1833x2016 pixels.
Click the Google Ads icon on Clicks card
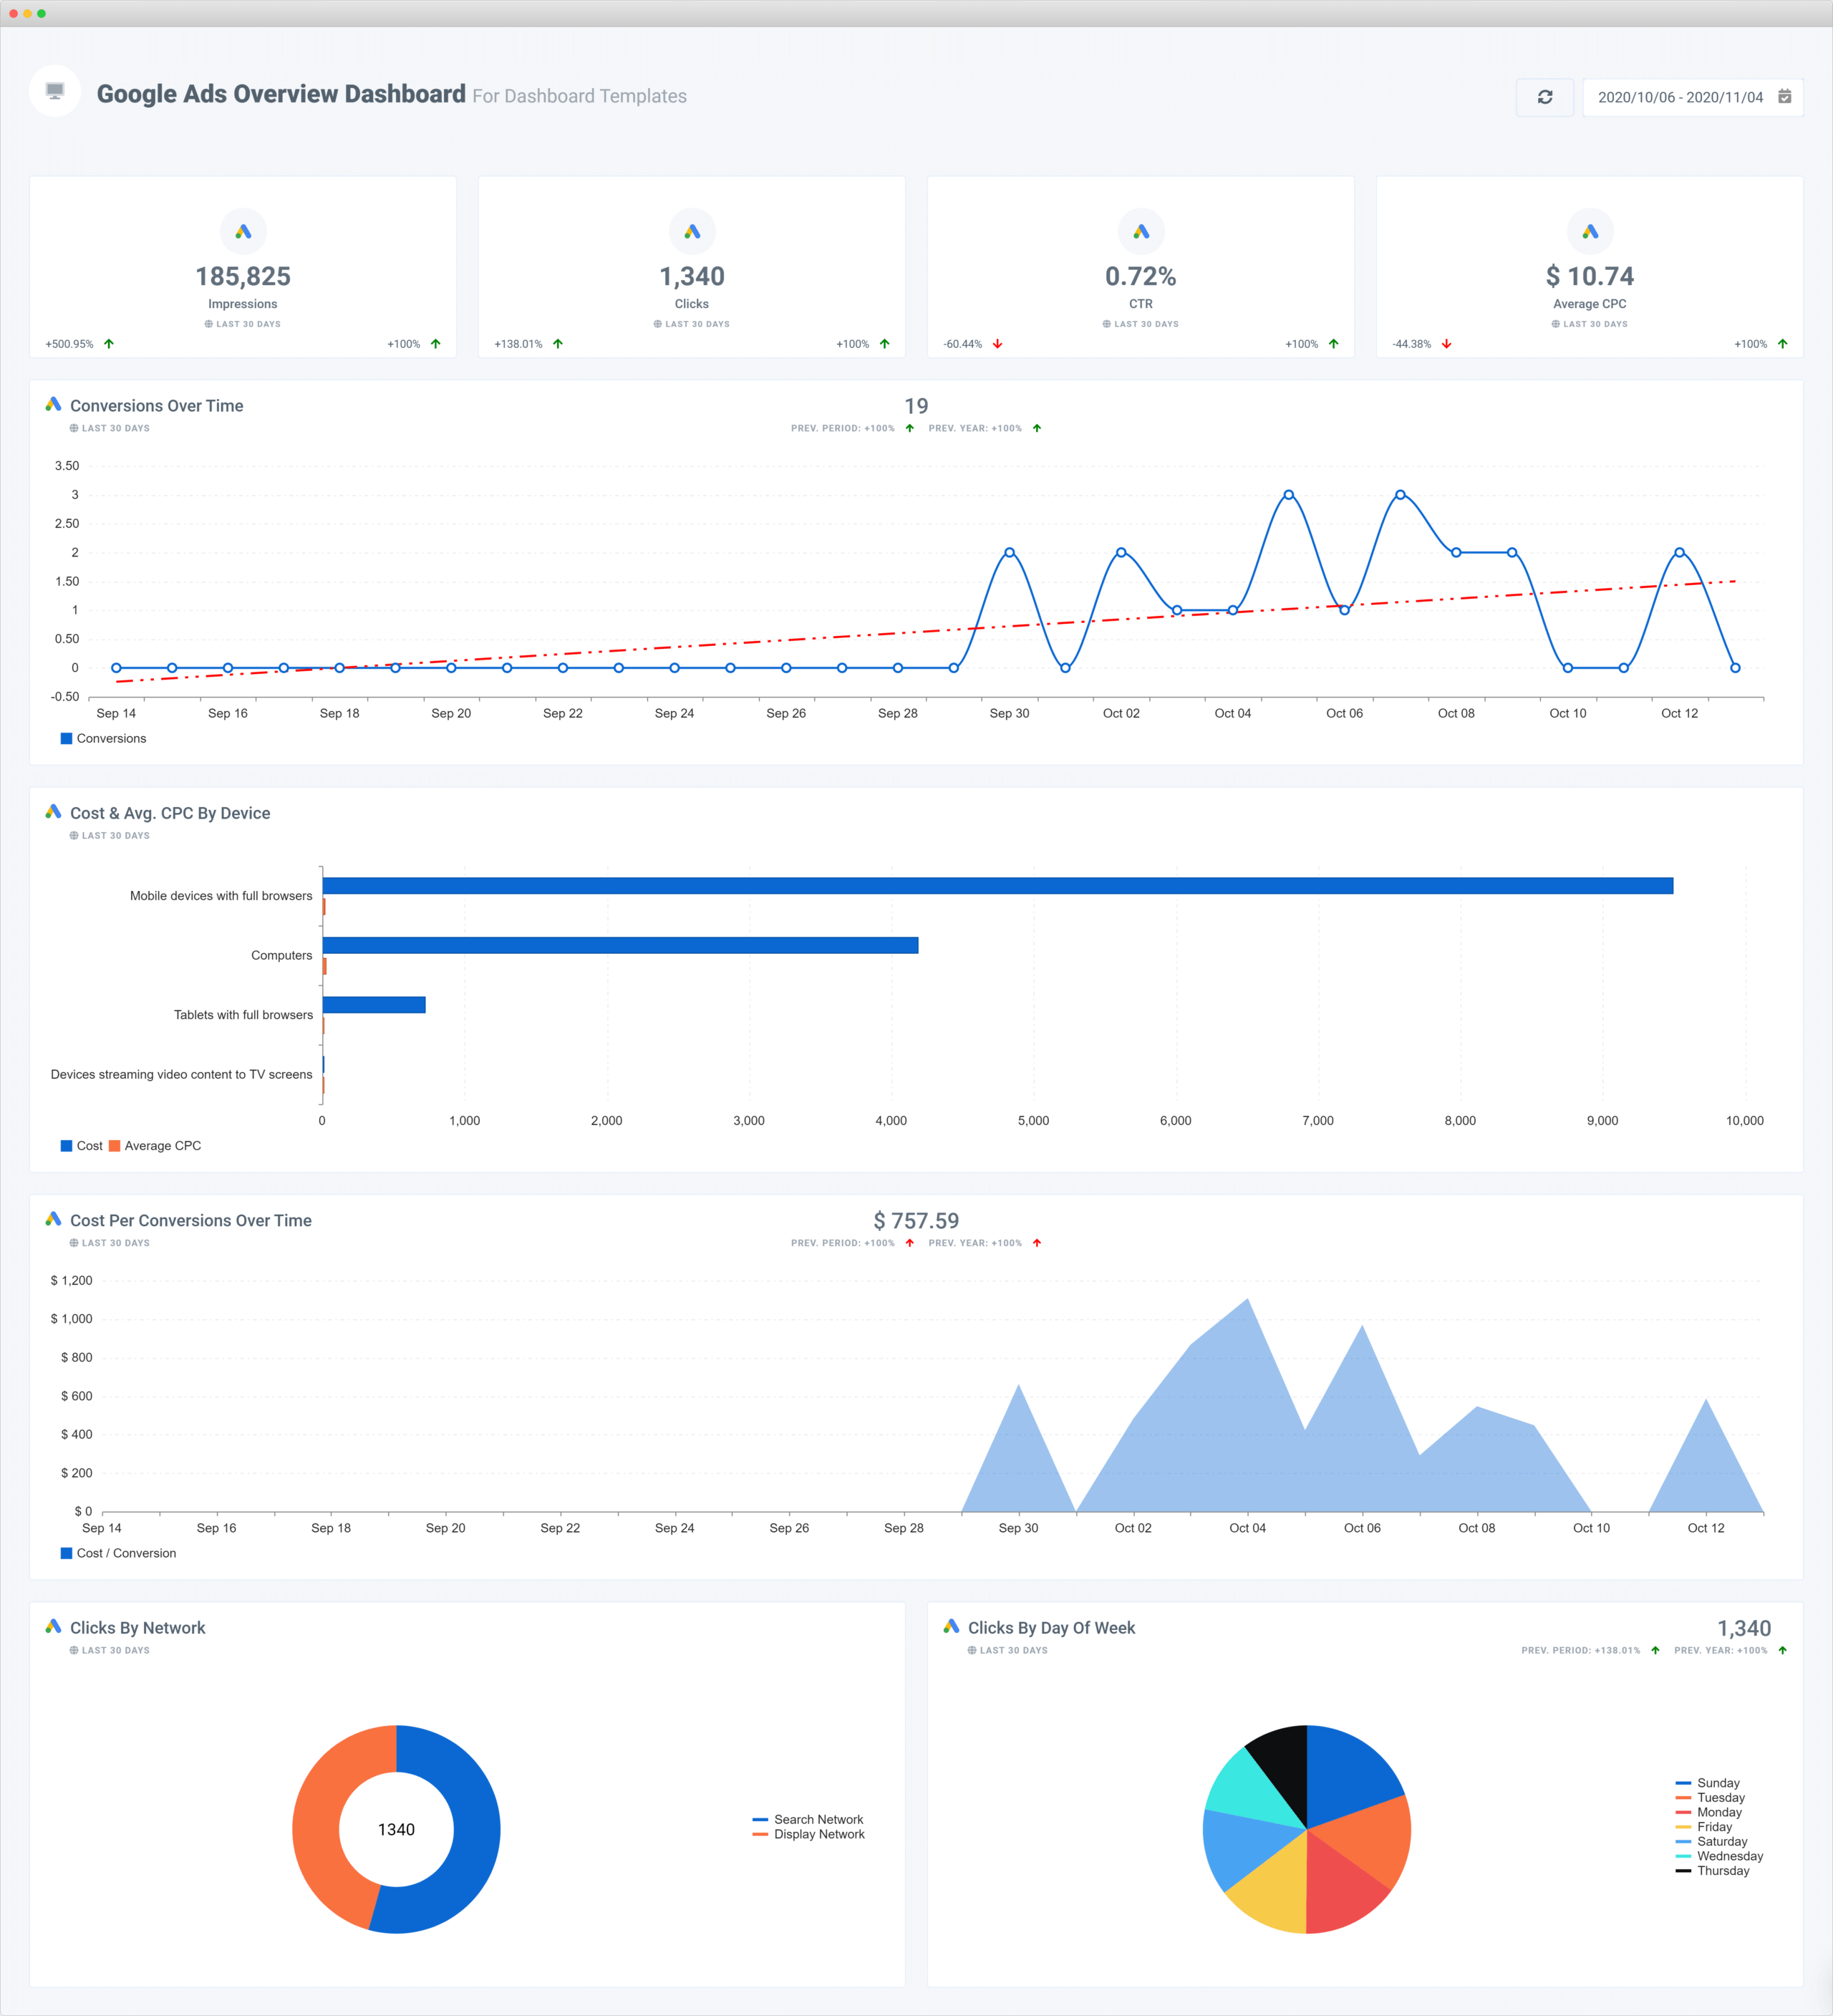[692, 232]
